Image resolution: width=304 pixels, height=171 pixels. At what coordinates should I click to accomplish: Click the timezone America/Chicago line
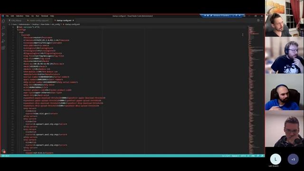tap(43, 43)
